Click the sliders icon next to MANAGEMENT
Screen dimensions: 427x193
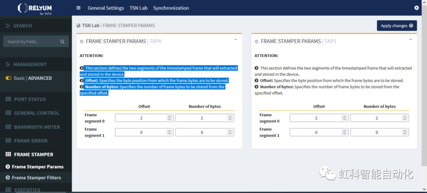click(x=8, y=64)
